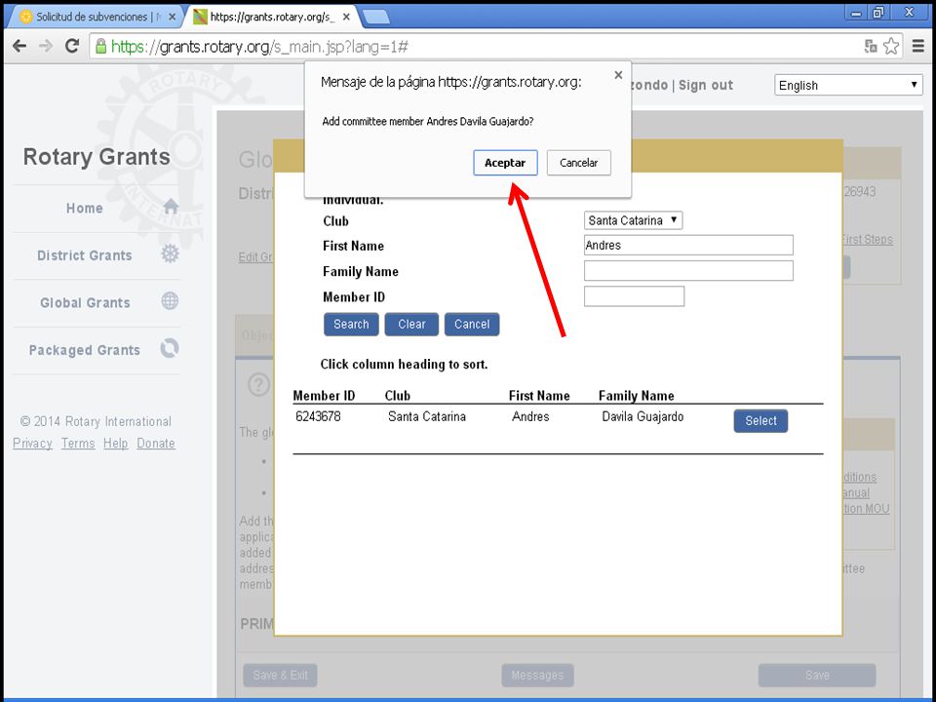The height and width of the screenshot is (702, 936).
Task: Open Packaged Grants in the sidebar
Action: pos(85,350)
